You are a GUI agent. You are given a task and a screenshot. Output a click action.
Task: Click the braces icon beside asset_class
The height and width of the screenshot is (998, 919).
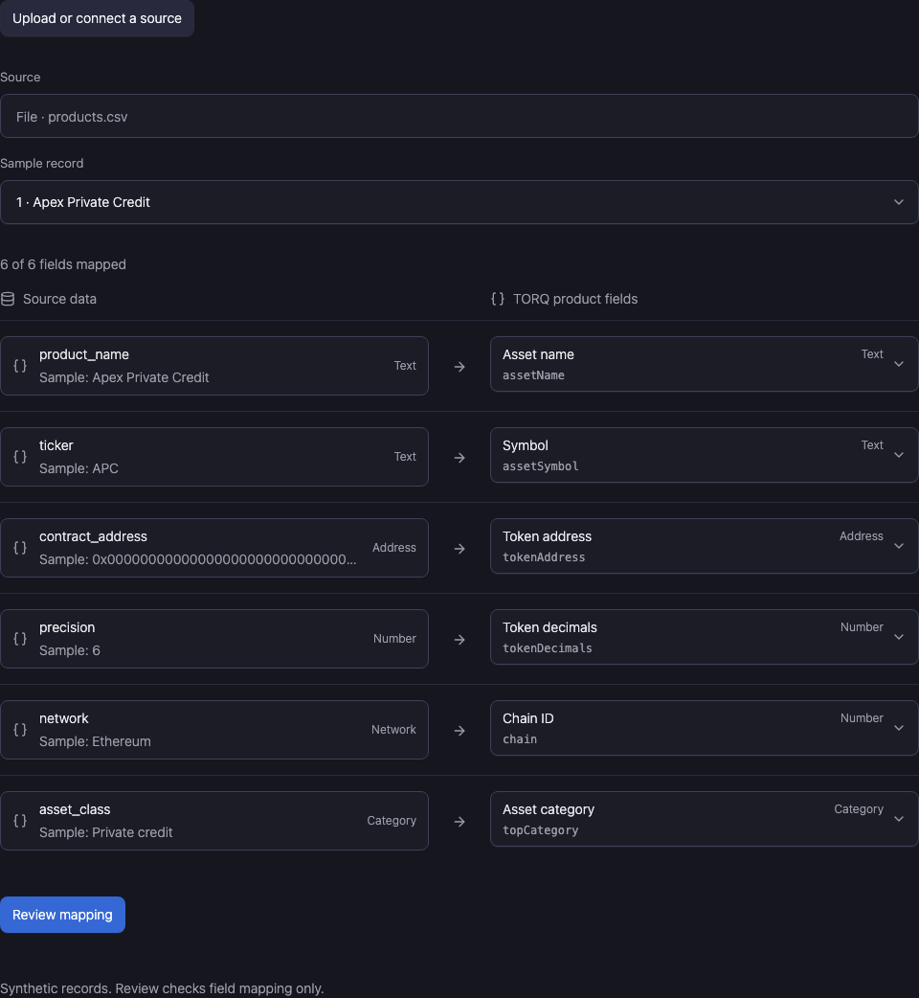coord(20,821)
